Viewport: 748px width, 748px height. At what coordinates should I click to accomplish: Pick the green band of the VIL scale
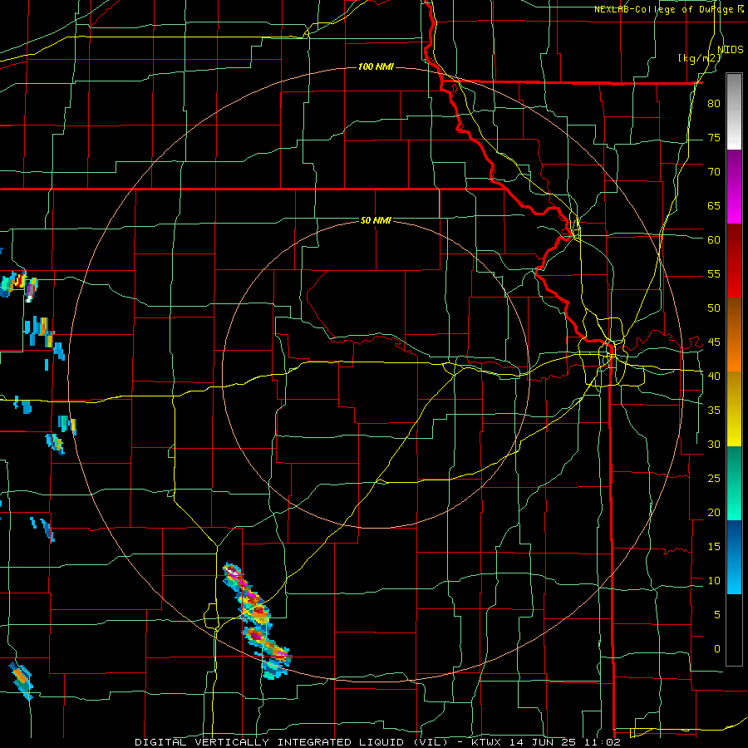[734, 483]
